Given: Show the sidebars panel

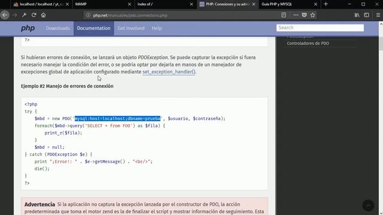Looking at the screenshot, I should (366, 15).
